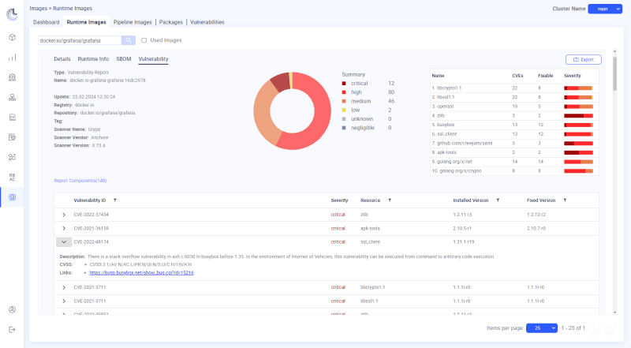Click the Resource column filter icon
The width and height of the screenshot is (631, 348).
click(390, 200)
